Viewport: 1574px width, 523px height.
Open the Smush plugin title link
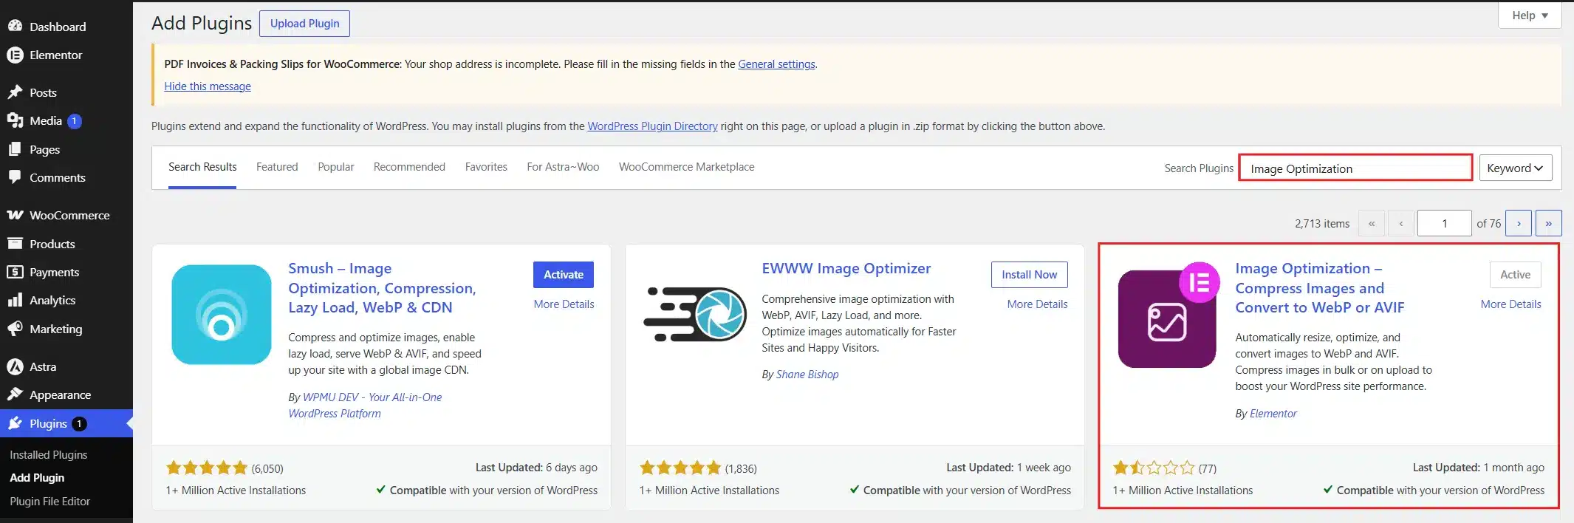click(x=382, y=288)
